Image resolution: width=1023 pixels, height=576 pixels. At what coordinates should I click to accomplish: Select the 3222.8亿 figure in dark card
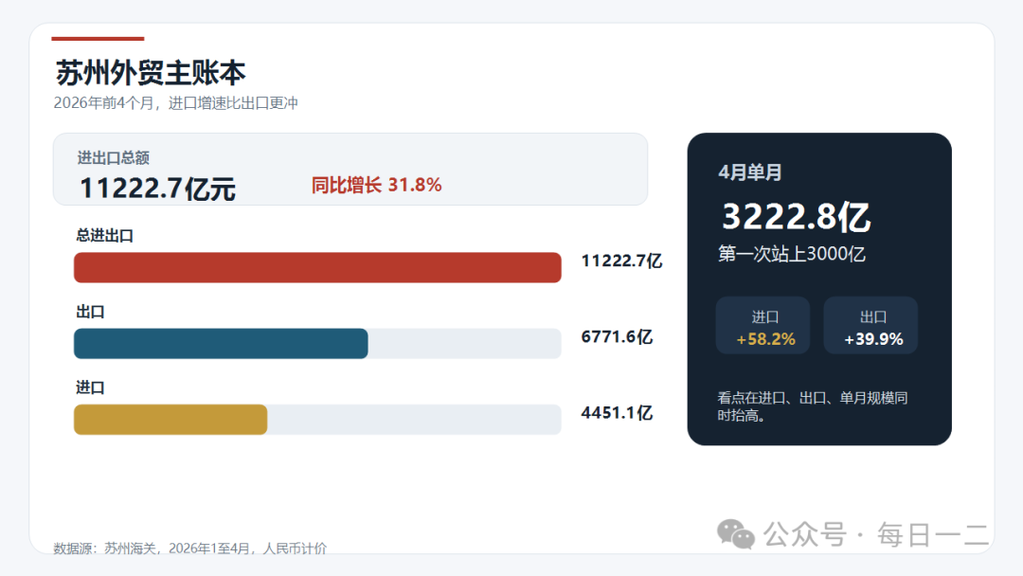(796, 217)
